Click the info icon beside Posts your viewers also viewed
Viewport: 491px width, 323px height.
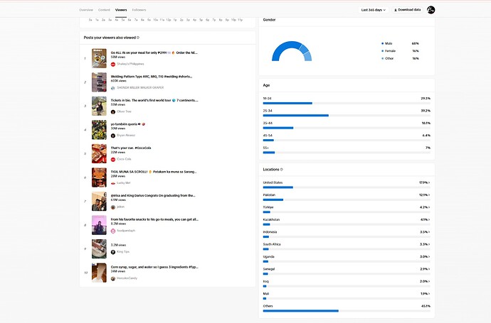tap(138, 38)
